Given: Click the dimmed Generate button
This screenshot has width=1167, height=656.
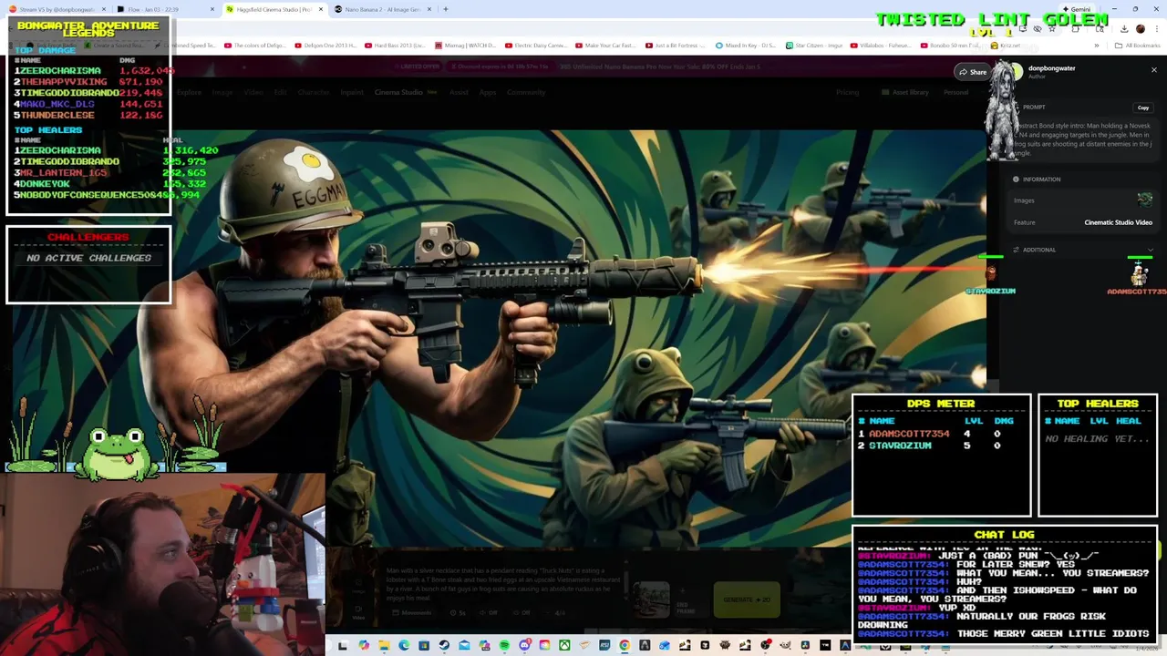Looking at the screenshot, I should tap(747, 600).
